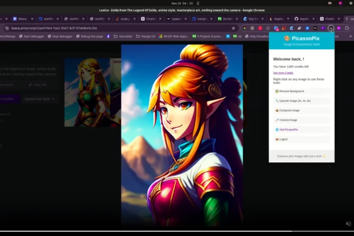Select Colorize Image in PicassoPix popup
354x236 pixels.
[x=301, y=120]
